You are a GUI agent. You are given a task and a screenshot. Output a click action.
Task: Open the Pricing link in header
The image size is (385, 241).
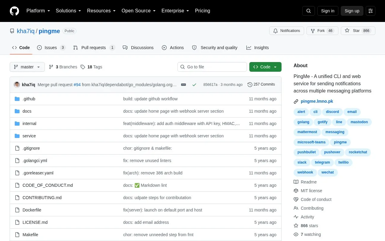point(202,11)
